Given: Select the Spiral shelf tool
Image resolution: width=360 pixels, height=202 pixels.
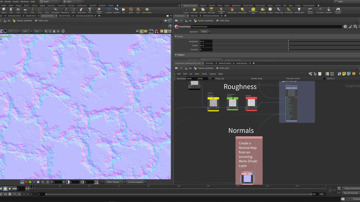Looking at the screenshot, I should click(131, 10).
